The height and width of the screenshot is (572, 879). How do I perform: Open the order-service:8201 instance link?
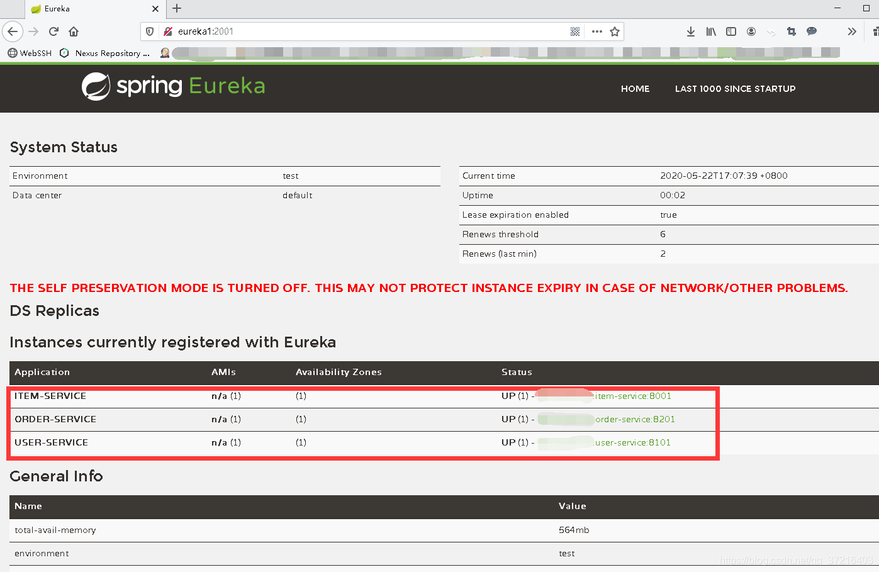point(635,419)
